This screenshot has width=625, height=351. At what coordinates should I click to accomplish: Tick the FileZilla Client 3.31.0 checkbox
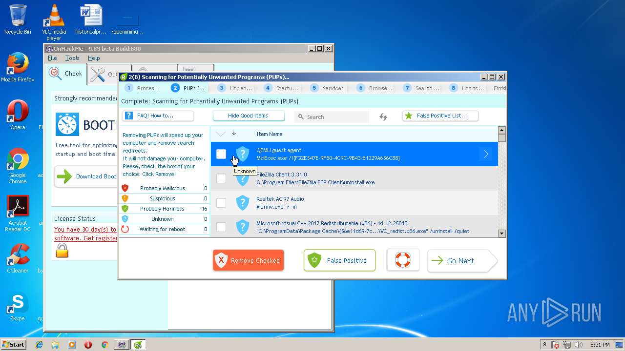(221, 178)
